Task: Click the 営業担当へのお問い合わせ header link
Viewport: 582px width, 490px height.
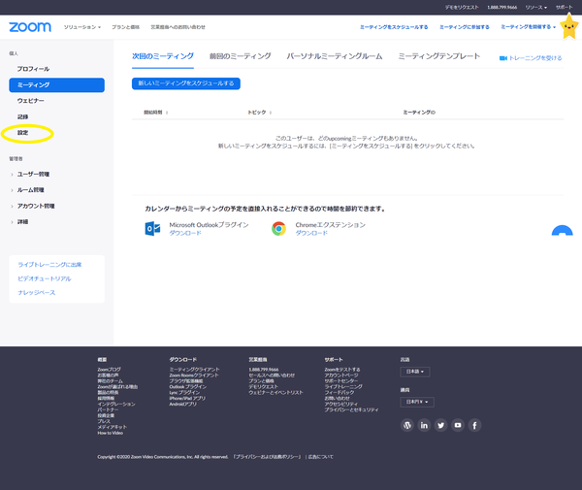Action: pos(178,27)
